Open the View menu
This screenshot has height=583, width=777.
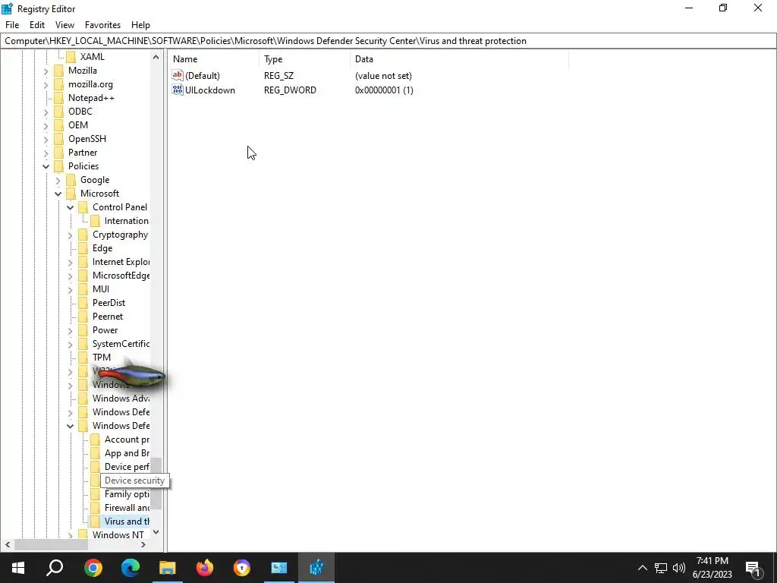64,25
